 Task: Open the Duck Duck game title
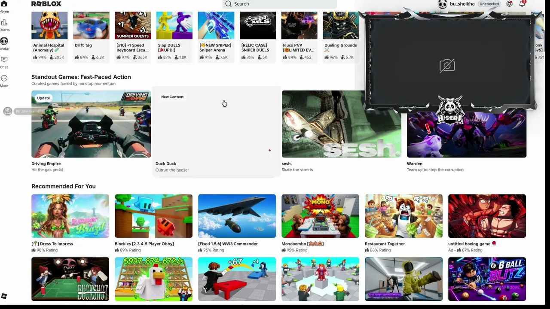click(x=166, y=164)
